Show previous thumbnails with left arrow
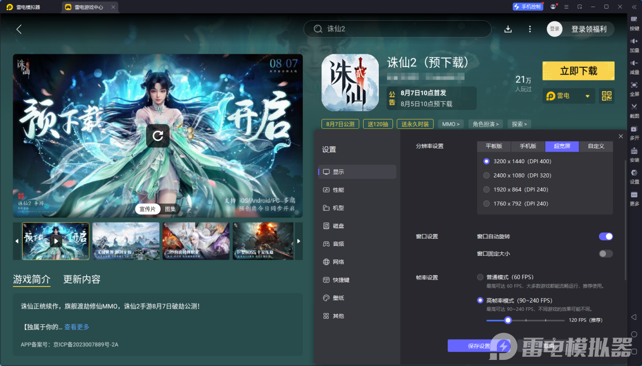 (17, 241)
